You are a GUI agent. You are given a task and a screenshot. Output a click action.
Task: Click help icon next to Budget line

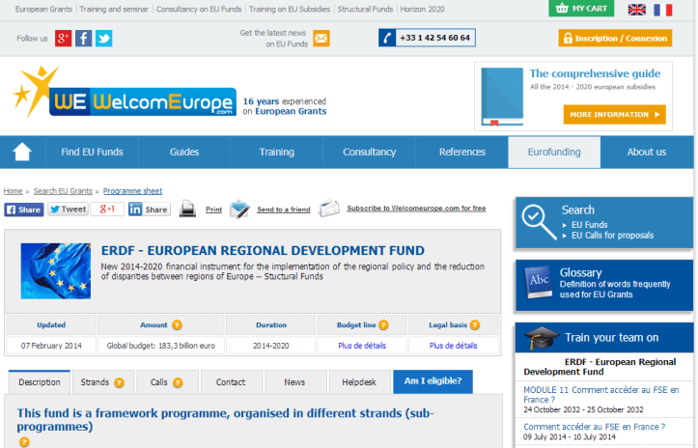coord(383,325)
